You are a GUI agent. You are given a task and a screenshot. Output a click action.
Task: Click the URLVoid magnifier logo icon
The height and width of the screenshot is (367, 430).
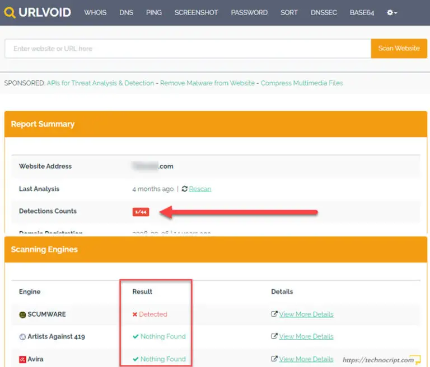[10, 12]
